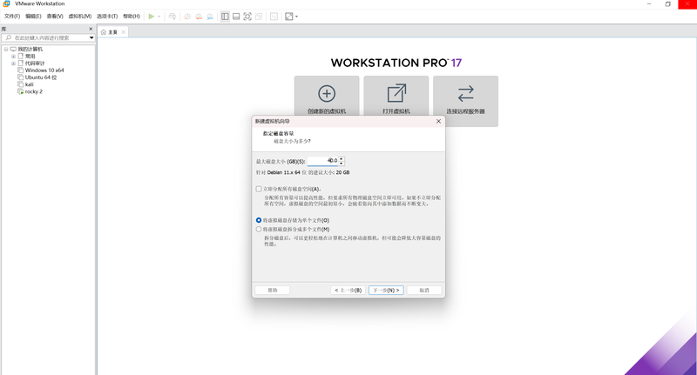Viewport: 697px width, 375px height.
Task: Open the 文件(F) menu
Action: pos(12,17)
